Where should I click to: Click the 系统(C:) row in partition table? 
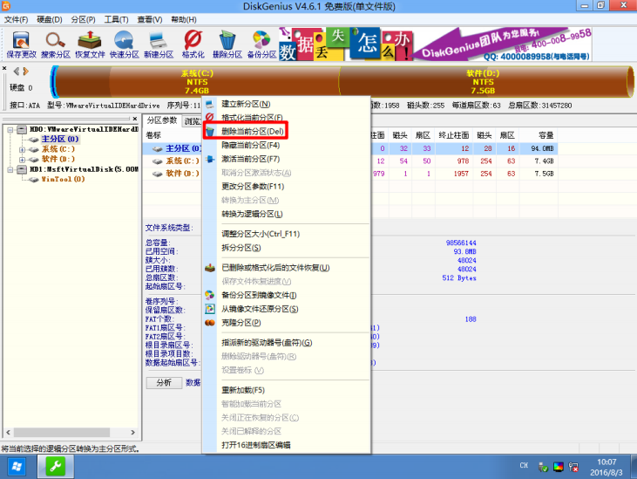click(350, 161)
